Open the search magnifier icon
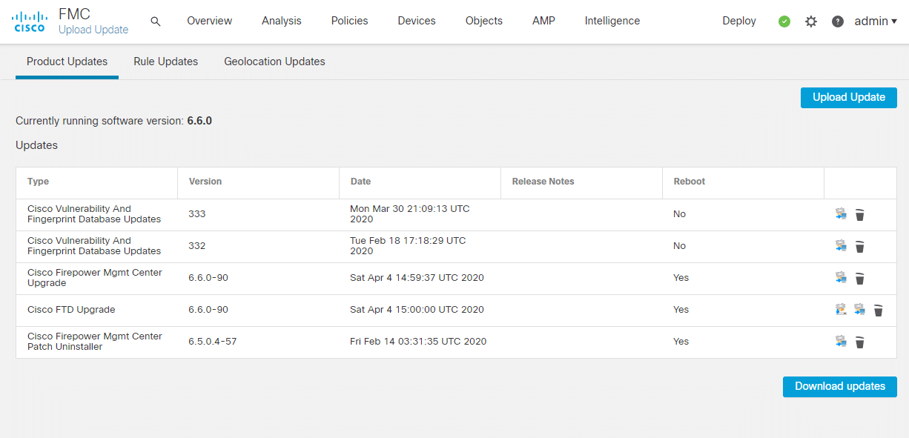The image size is (909, 438). (x=156, y=21)
